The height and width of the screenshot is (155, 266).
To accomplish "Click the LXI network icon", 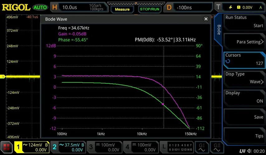I will pos(242,151).
